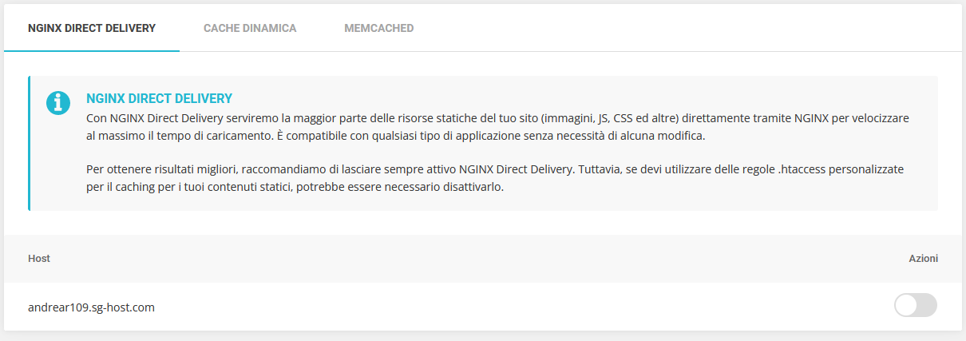Click the Azioni column header
This screenshot has width=966, height=341.
923,259
